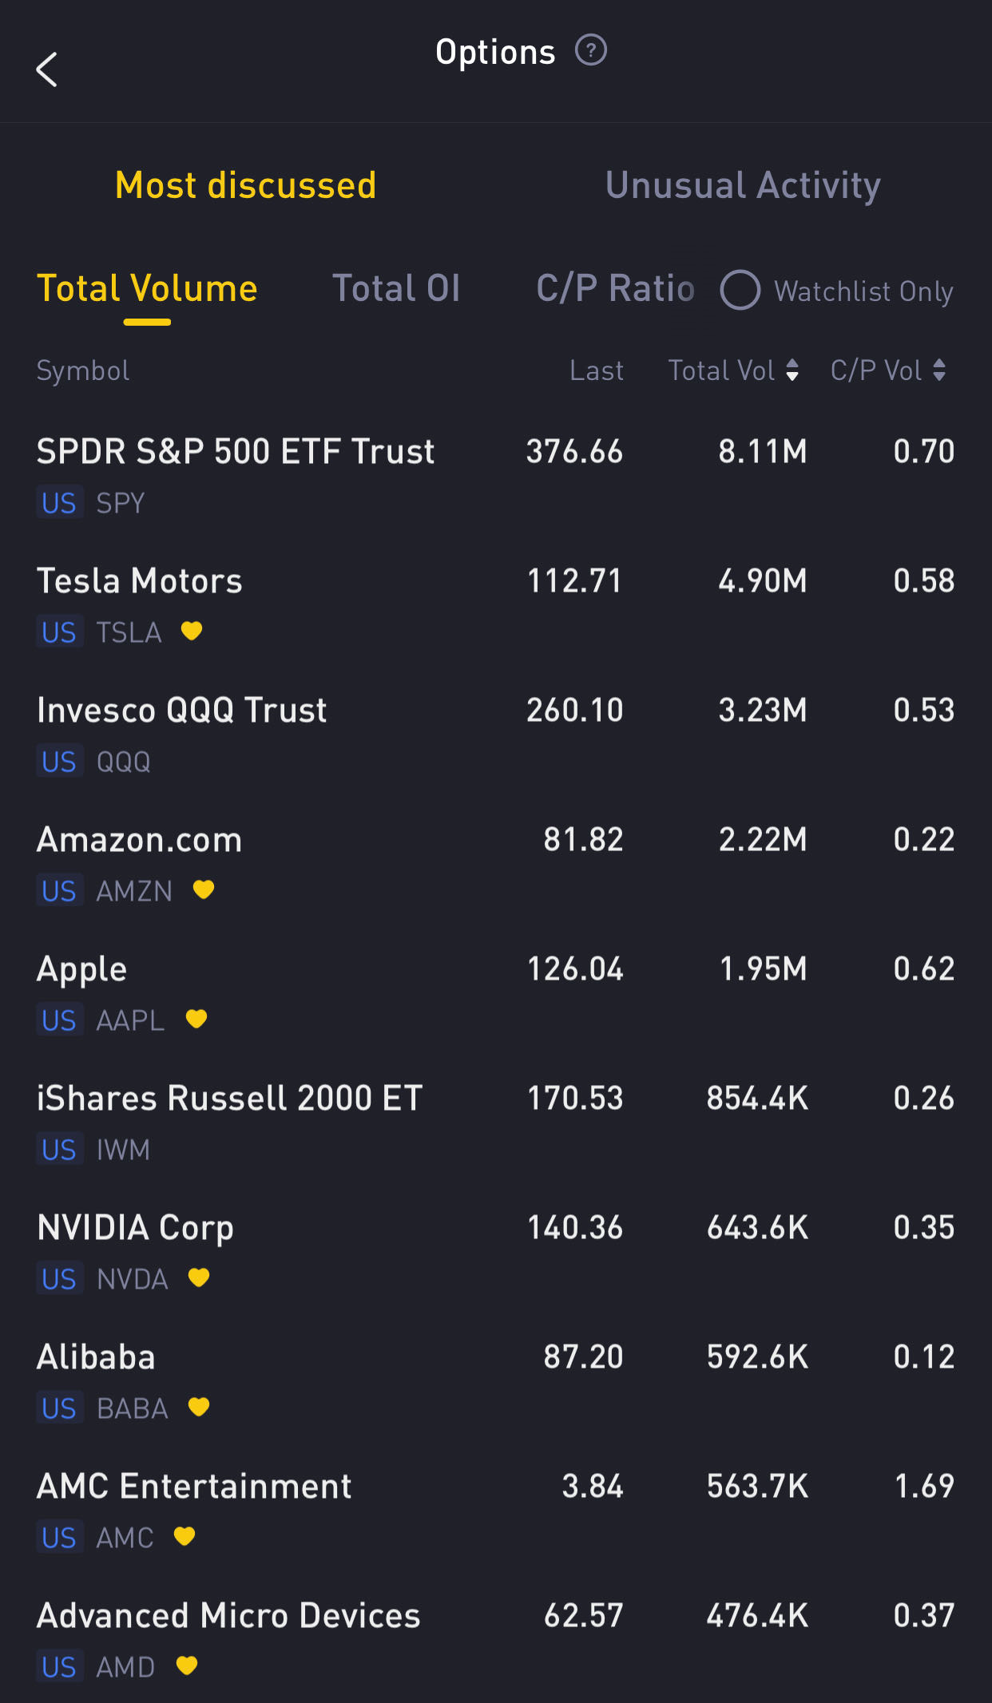
Task: Open the Options help question mark
Action: click(591, 51)
